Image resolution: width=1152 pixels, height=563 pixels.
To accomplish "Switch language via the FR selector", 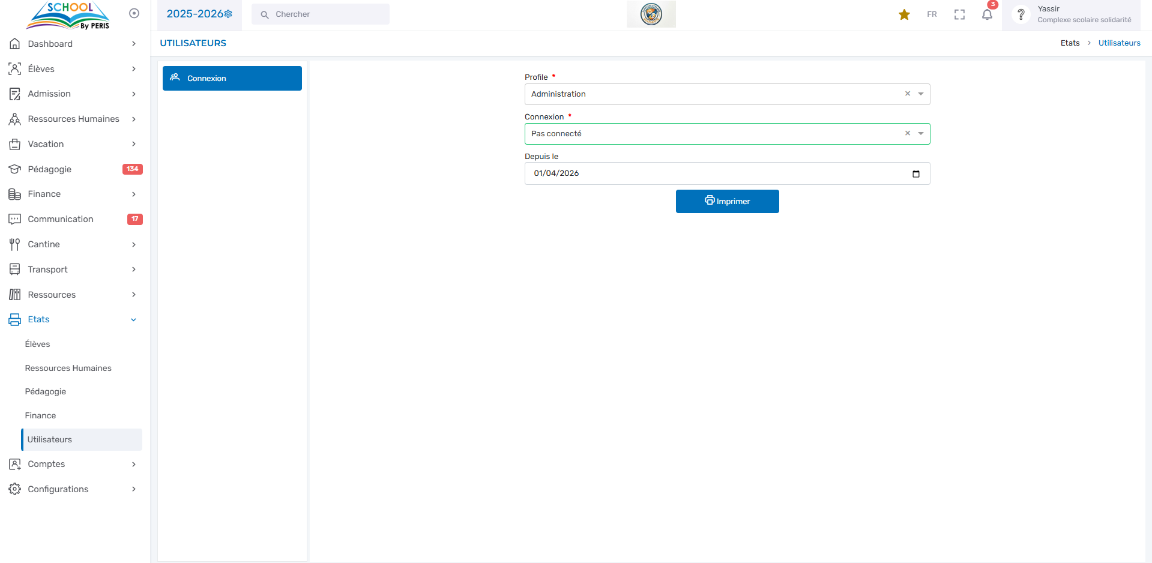I will pos(932,14).
